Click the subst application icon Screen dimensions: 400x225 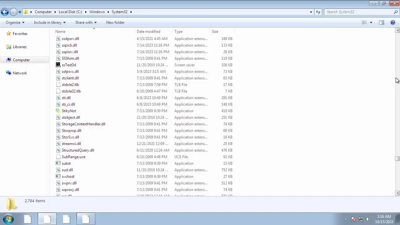click(x=58, y=163)
